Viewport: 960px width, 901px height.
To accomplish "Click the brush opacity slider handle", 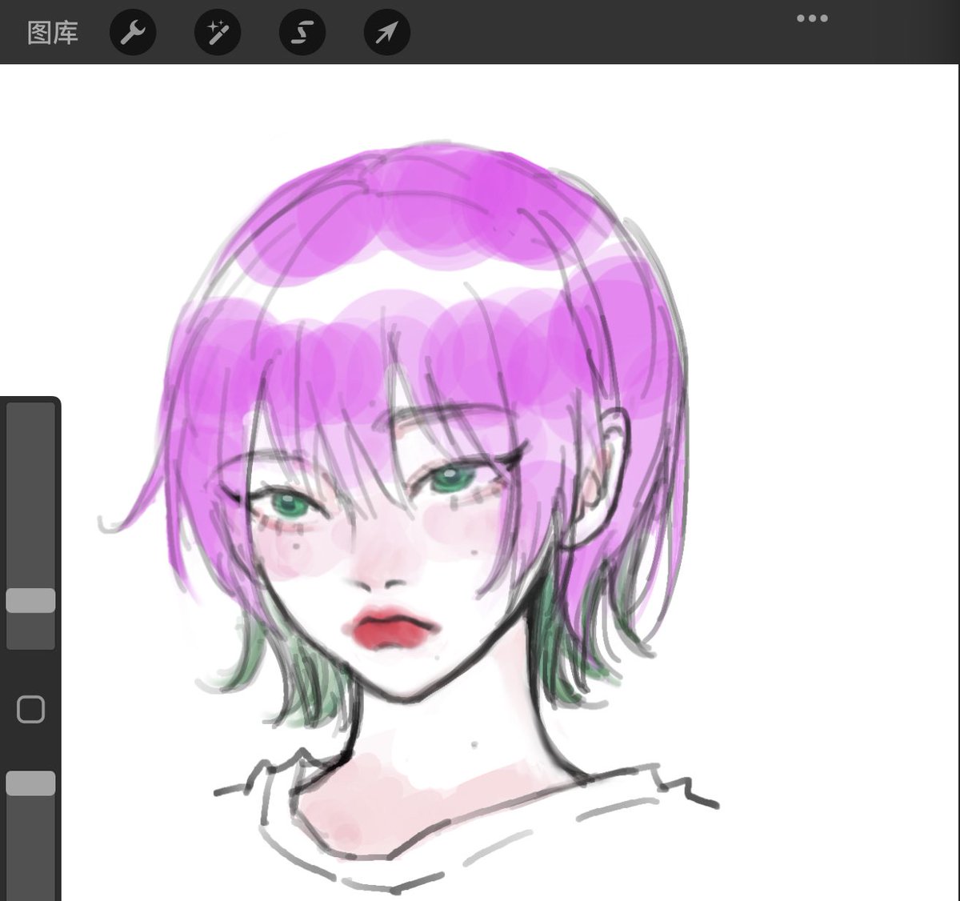I will tap(30, 783).
